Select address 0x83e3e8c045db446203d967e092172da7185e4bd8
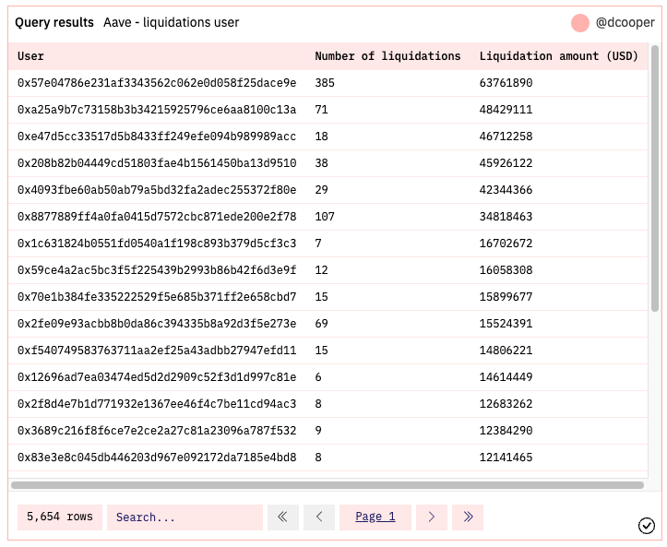The image size is (667, 547). point(157,458)
